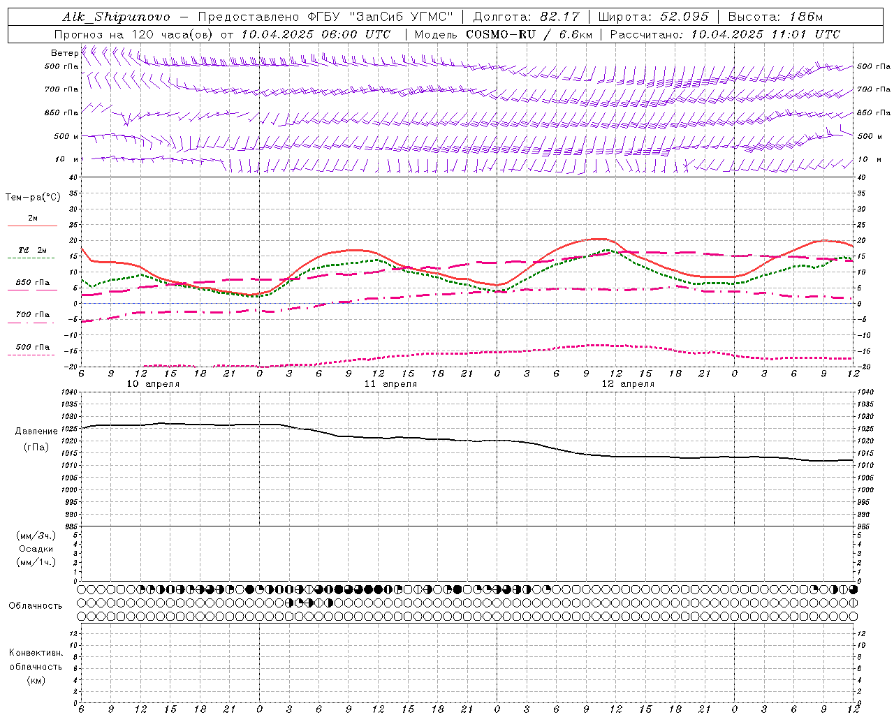Click the 500 гПа wind label on the left axis
This screenshot has width=894, height=715.
(61, 66)
